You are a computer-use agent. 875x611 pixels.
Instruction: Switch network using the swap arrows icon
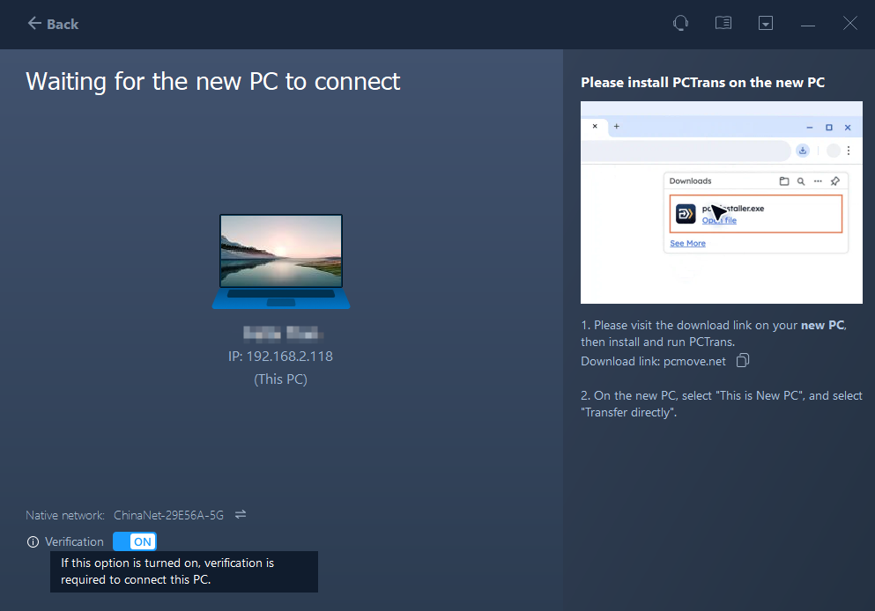241,514
